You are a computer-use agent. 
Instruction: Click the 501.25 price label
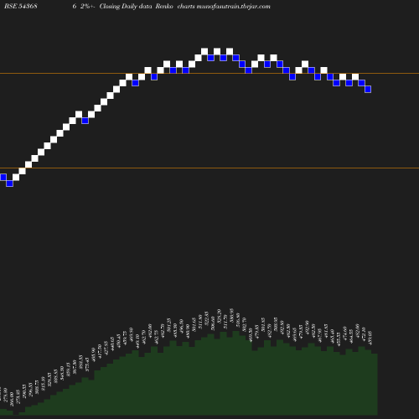click(168, 325)
